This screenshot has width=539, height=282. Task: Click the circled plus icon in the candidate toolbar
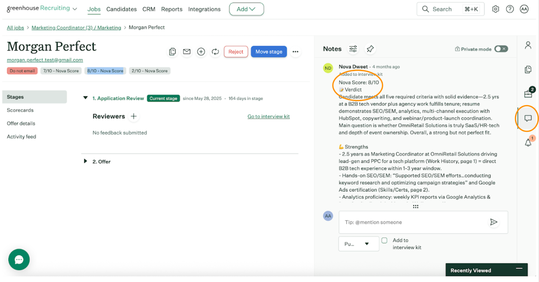[201, 52]
